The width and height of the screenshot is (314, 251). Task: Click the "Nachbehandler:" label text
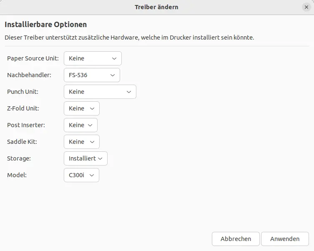pyautogui.click(x=29, y=75)
